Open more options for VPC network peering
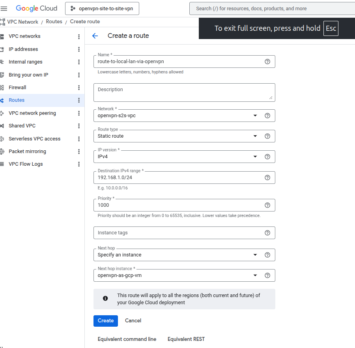355x348 pixels. tap(79, 113)
